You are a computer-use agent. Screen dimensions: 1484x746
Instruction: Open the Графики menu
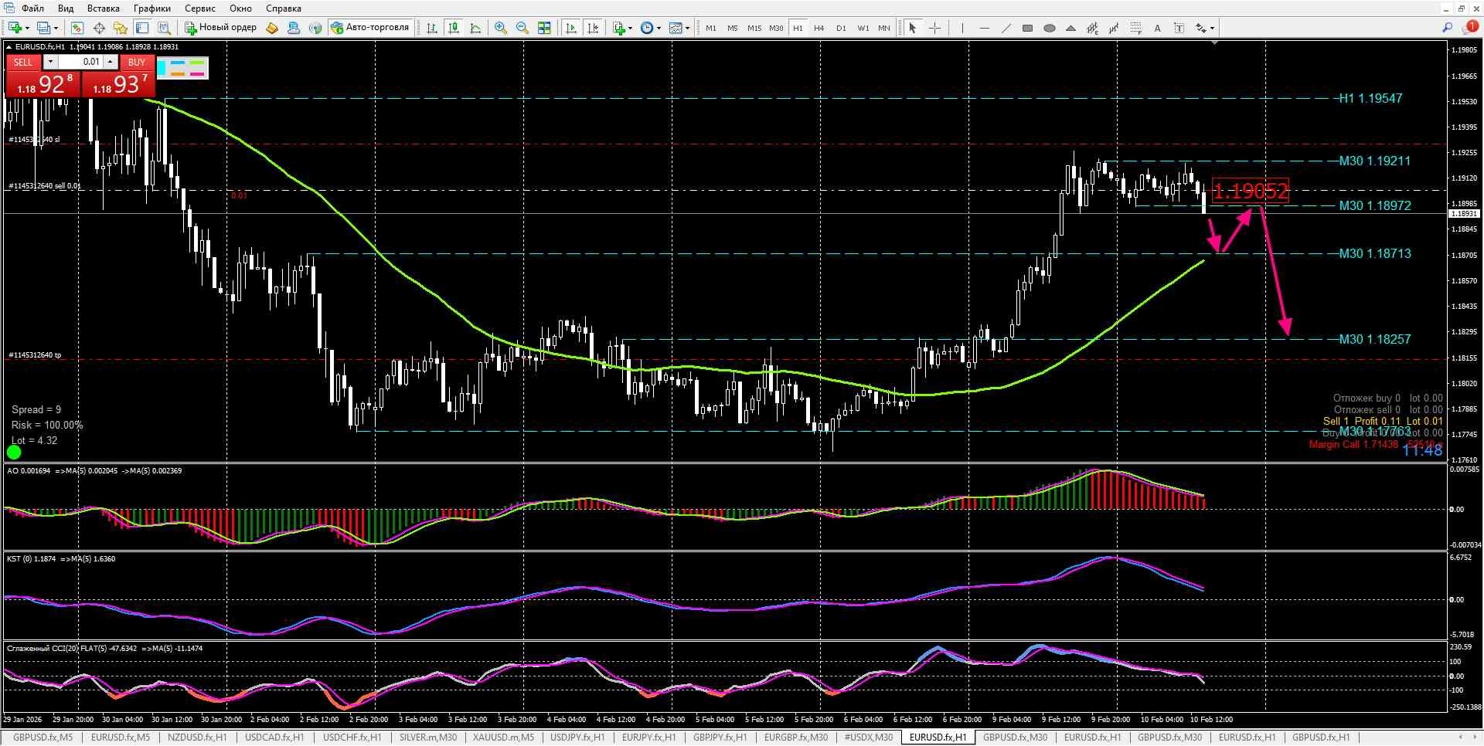[x=151, y=8]
